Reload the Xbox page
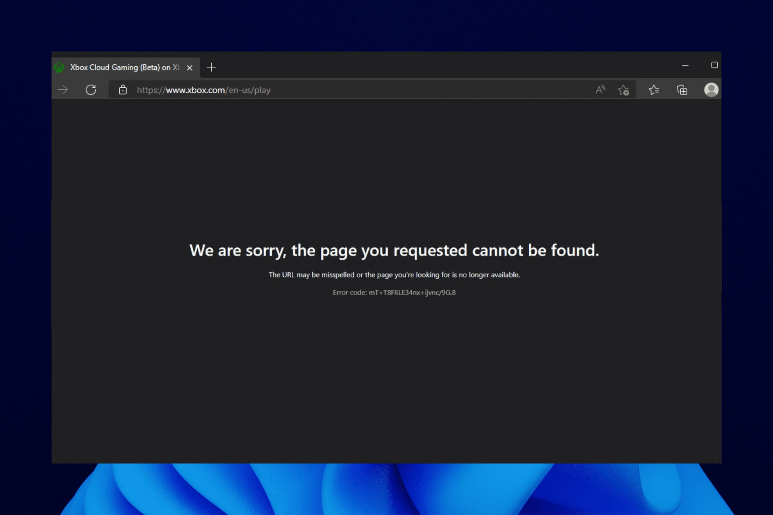Image resolution: width=773 pixels, height=515 pixels. pos(91,90)
